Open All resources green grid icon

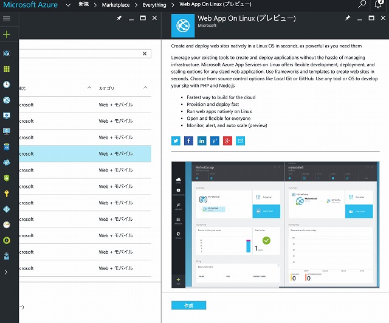point(7,69)
